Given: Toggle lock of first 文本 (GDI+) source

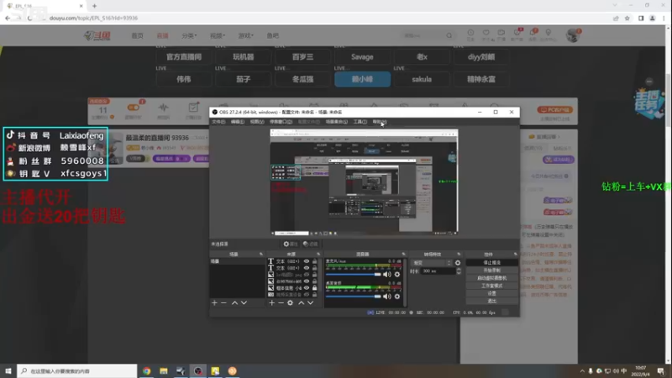Looking at the screenshot, I should click(314, 261).
